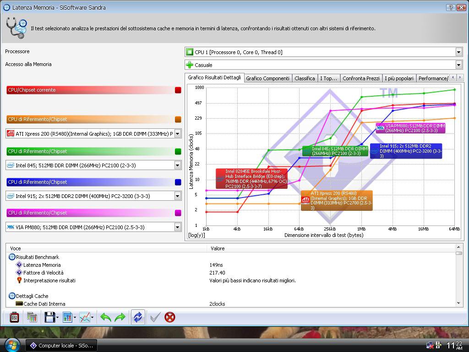Refresh the benchmark with blue arrows icon
Viewport: 469px width, 352px height.
click(x=137, y=317)
